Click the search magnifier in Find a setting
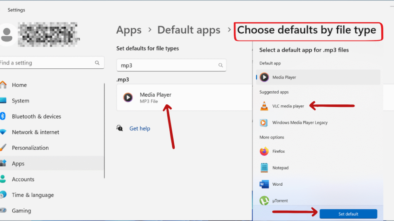This screenshot has height=221, width=394. click(x=97, y=63)
